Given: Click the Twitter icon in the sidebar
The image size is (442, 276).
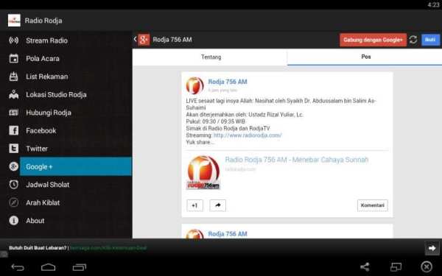Looking at the screenshot, I should 13,149.
